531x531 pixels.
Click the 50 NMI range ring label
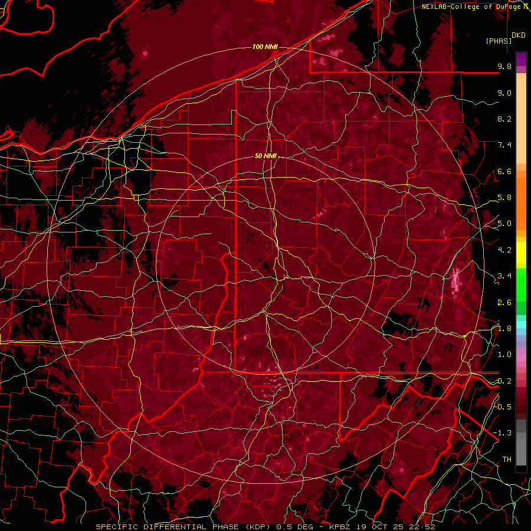point(266,156)
